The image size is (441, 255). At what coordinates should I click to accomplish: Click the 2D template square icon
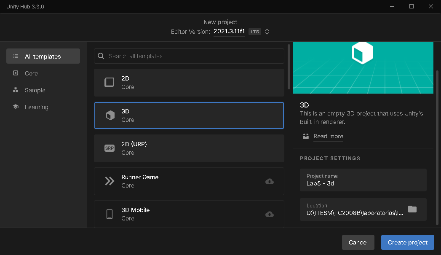click(110, 82)
